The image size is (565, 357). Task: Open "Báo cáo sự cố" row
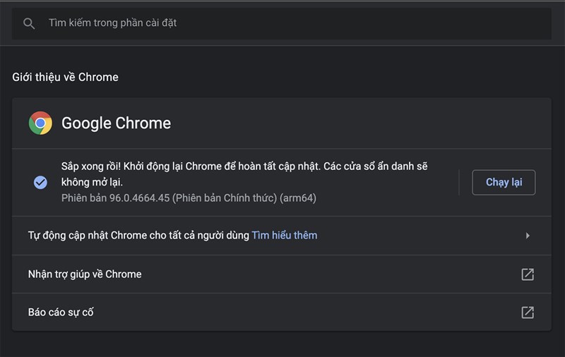(x=281, y=312)
